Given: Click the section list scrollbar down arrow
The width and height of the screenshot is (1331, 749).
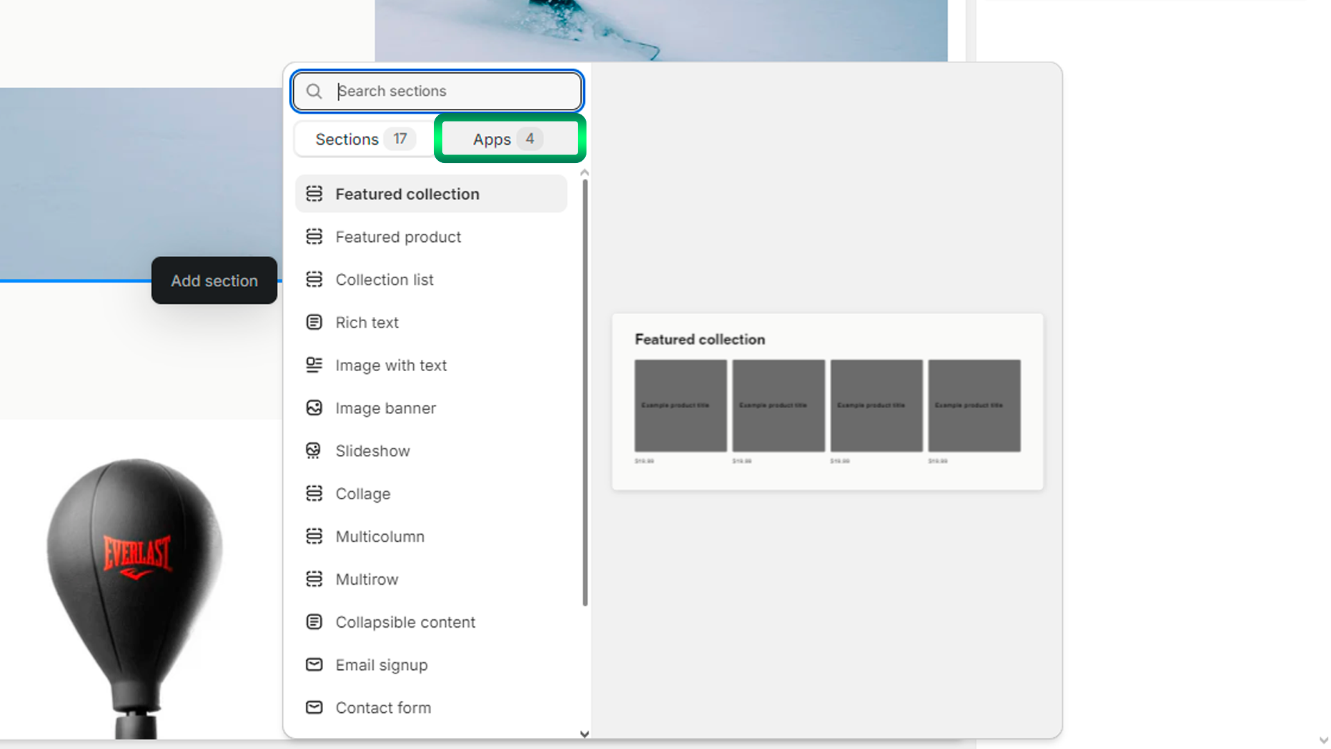Looking at the screenshot, I should [x=584, y=734].
